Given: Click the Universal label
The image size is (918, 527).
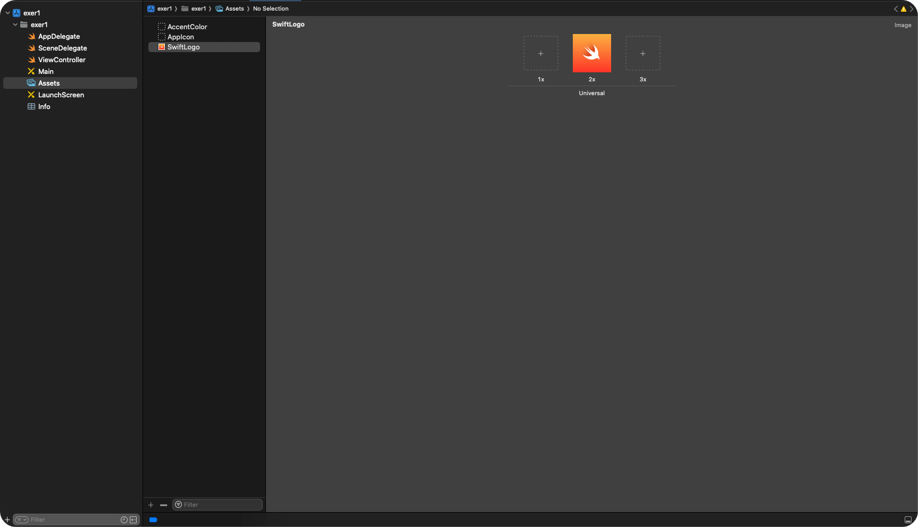Looking at the screenshot, I should (x=592, y=93).
